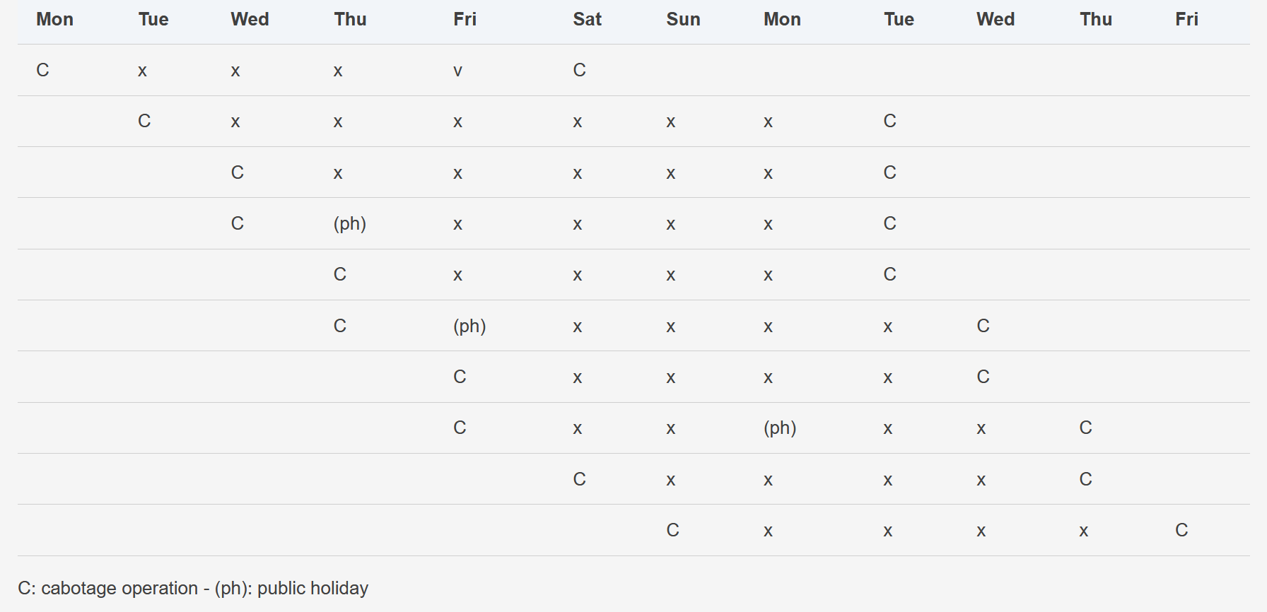Viewport: 1267px width, 612px height.
Task: Click the C cell in the leftmost Tue column
Action: (144, 121)
